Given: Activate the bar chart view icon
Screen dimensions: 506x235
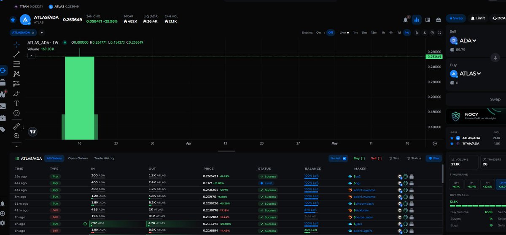Looking at the screenshot, I should click(417, 19).
